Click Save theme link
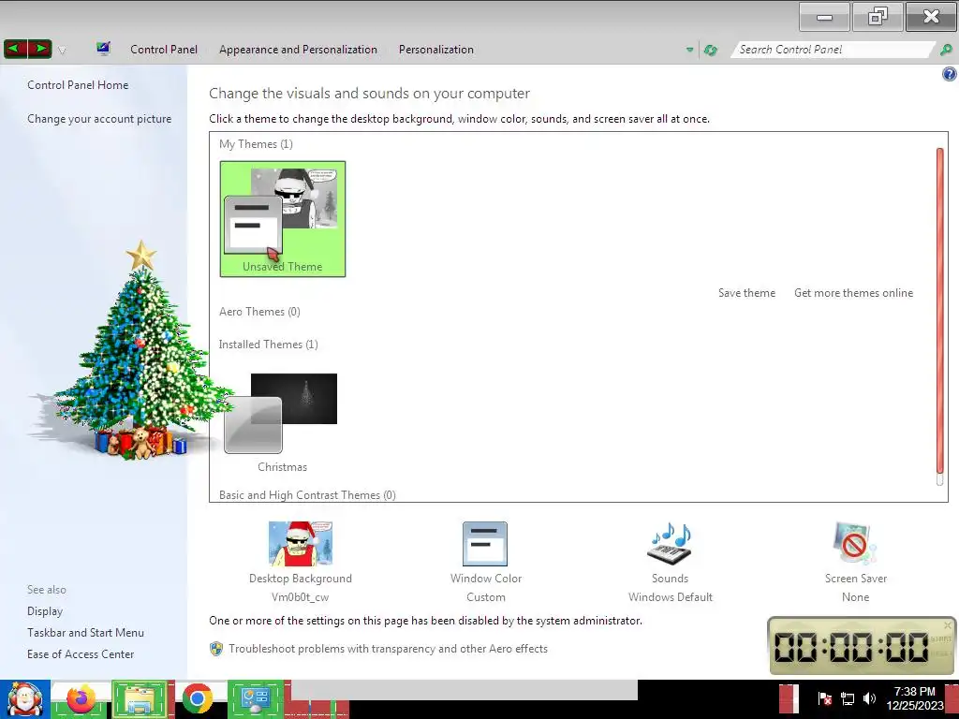 click(x=746, y=293)
